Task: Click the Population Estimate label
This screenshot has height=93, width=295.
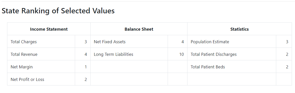Action: [210, 42]
